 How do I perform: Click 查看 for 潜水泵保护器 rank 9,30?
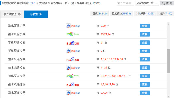pyautogui.click(x=145, y=26)
